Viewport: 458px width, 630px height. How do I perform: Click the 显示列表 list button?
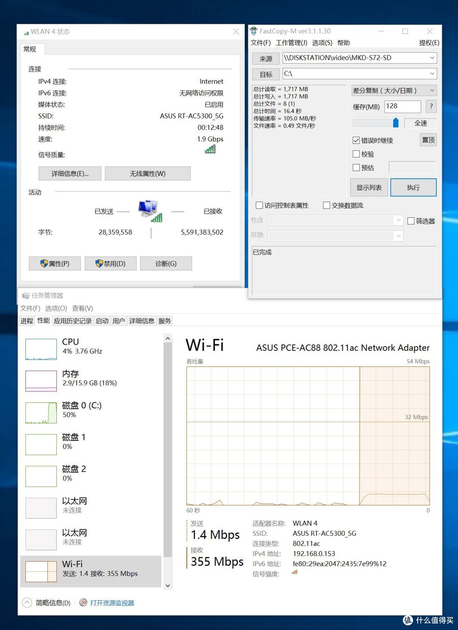(369, 188)
